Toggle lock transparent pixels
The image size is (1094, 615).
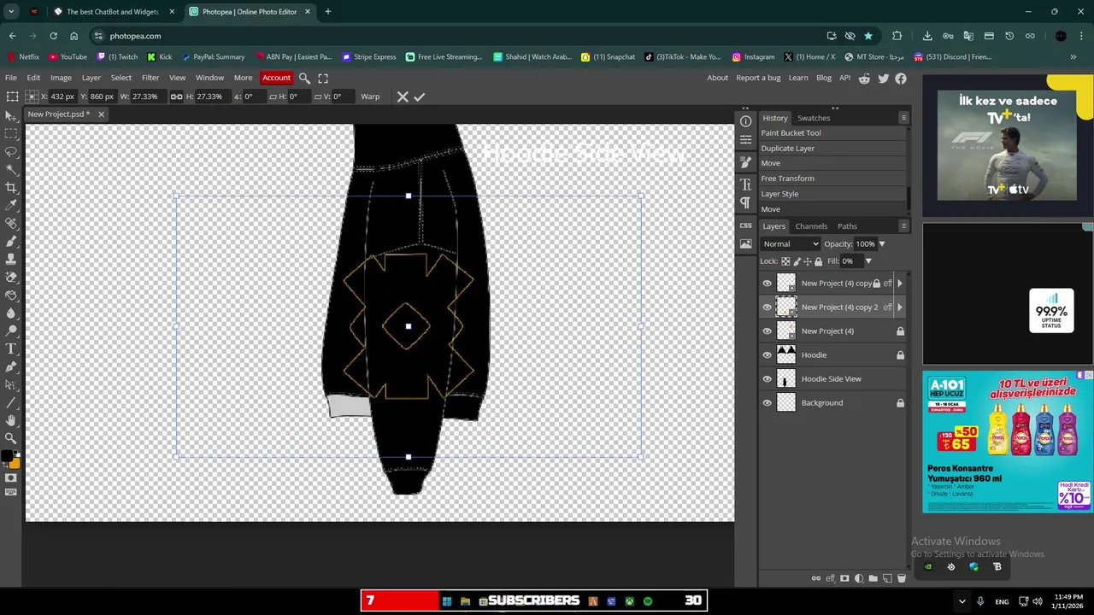(x=785, y=261)
